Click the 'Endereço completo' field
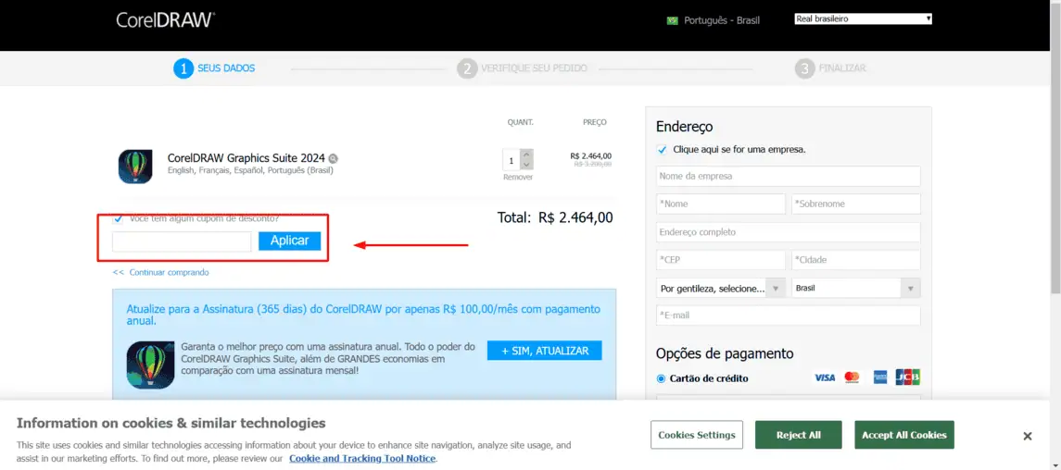 coord(789,232)
